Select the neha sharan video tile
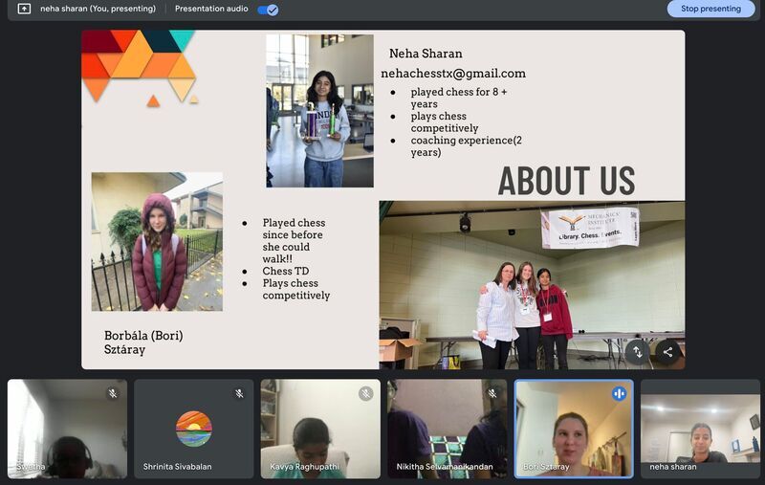This screenshot has height=485, width=765. tap(700, 429)
